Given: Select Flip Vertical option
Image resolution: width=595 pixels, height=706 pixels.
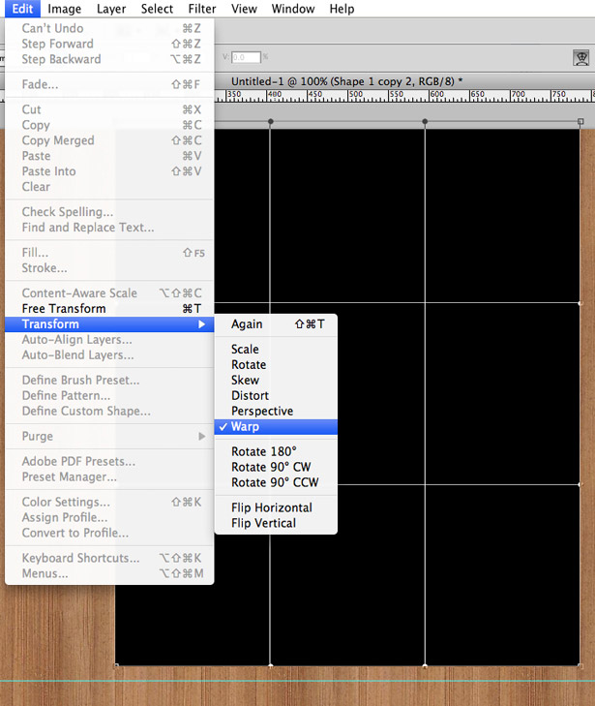Looking at the screenshot, I should click(x=276, y=523).
